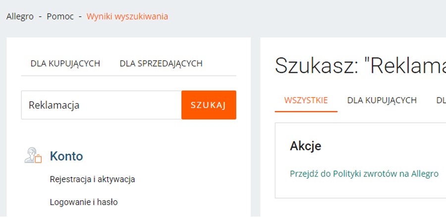Image resolution: width=446 pixels, height=217 pixels.
Task: Follow Przejdź do Polityki zwrotów na Allegro
Action: click(x=364, y=174)
